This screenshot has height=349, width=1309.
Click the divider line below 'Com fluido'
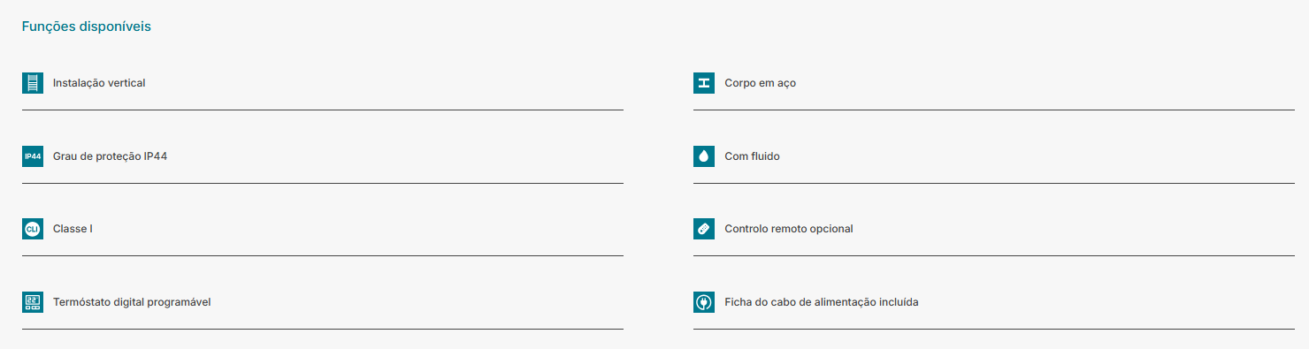click(994, 183)
